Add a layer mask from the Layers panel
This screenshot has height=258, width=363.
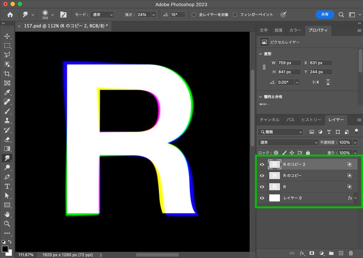[312, 253]
